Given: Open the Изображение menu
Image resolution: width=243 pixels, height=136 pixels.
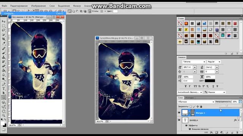Looking at the screenshot, I should pyautogui.click(x=38, y=6).
